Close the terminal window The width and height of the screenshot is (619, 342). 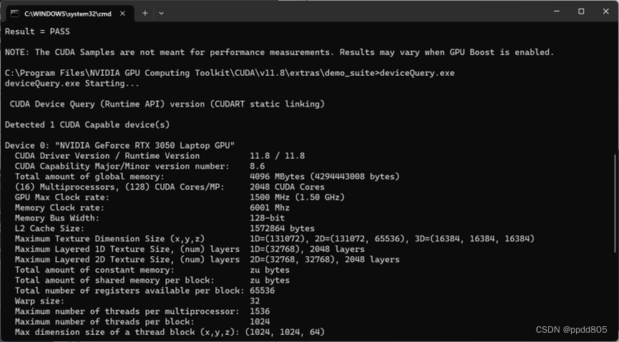(606, 11)
